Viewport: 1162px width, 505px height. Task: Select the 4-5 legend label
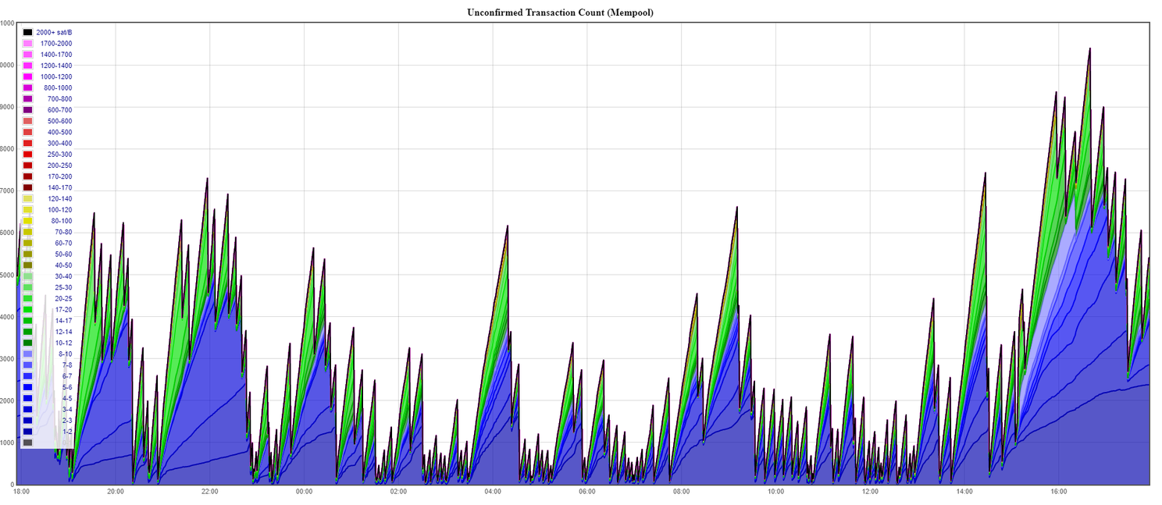[66, 398]
